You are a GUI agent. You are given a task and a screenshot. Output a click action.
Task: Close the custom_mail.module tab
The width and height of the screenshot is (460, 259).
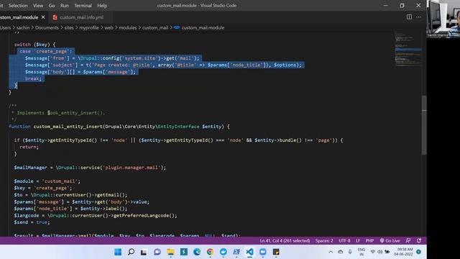coord(43,17)
